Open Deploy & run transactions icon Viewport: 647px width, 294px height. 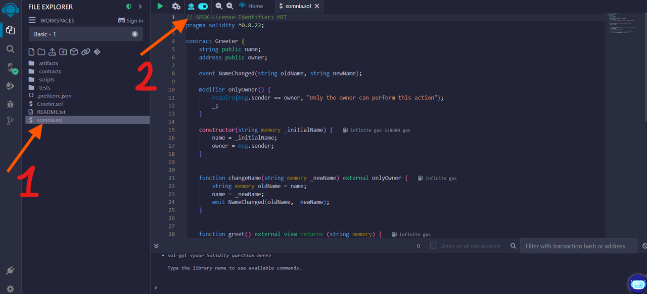[10, 86]
